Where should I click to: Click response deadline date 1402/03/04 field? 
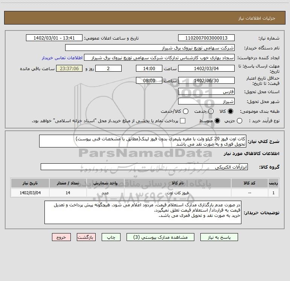tap(206, 68)
